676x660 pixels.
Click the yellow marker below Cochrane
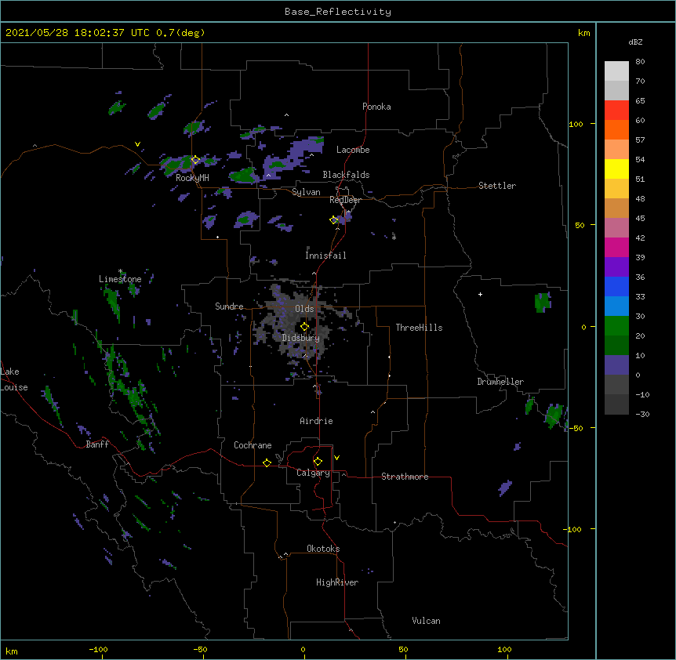pos(267,462)
